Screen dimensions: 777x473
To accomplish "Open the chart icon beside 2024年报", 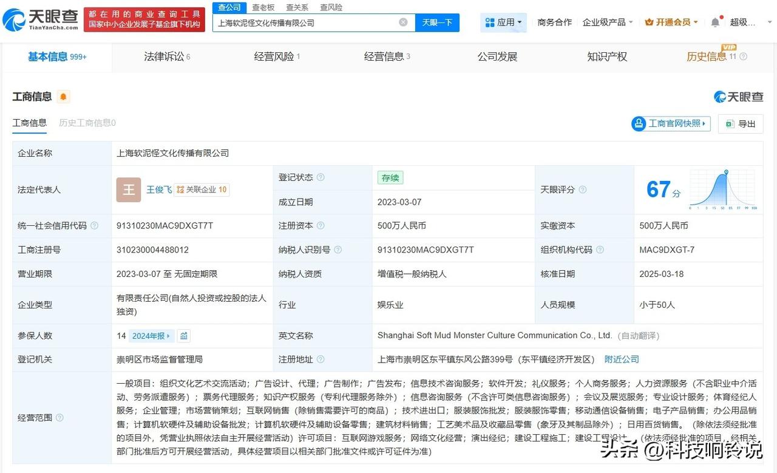I will [x=184, y=336].
